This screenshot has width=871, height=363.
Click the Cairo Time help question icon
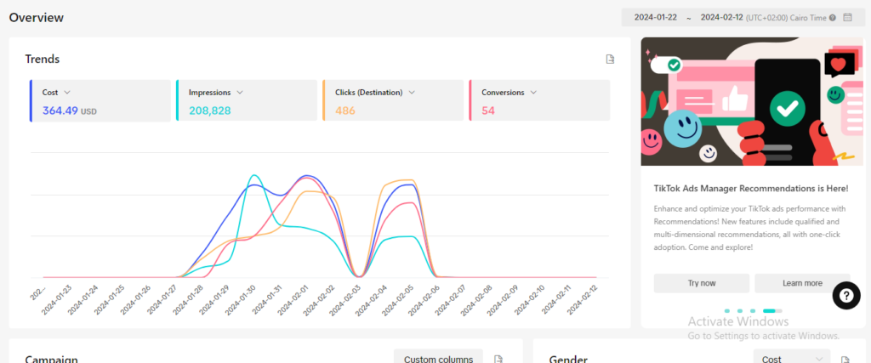pos(832,17)
